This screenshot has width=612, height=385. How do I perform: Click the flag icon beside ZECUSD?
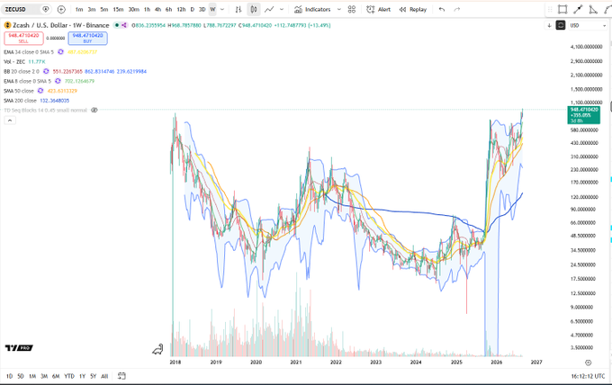click(46, 9)
